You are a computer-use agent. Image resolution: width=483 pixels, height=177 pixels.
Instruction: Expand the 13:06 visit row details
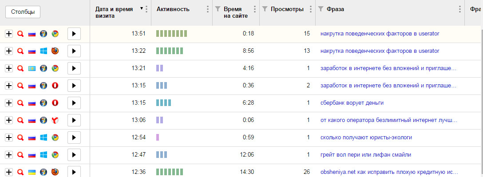9,120
